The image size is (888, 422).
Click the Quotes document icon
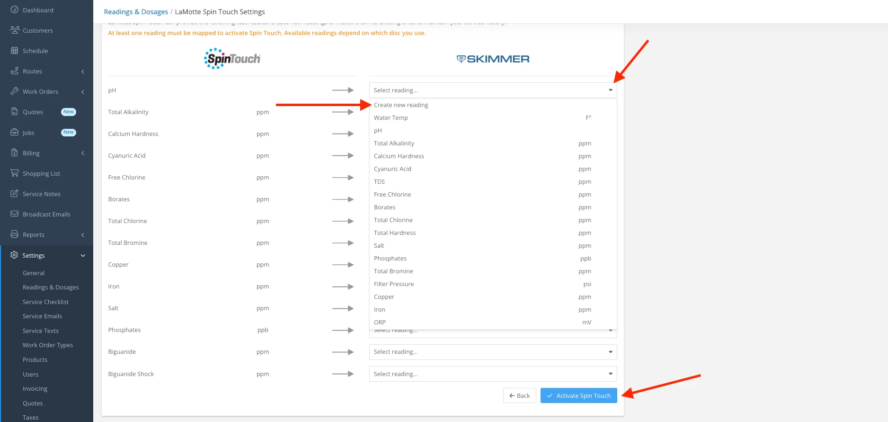(14, 112)
